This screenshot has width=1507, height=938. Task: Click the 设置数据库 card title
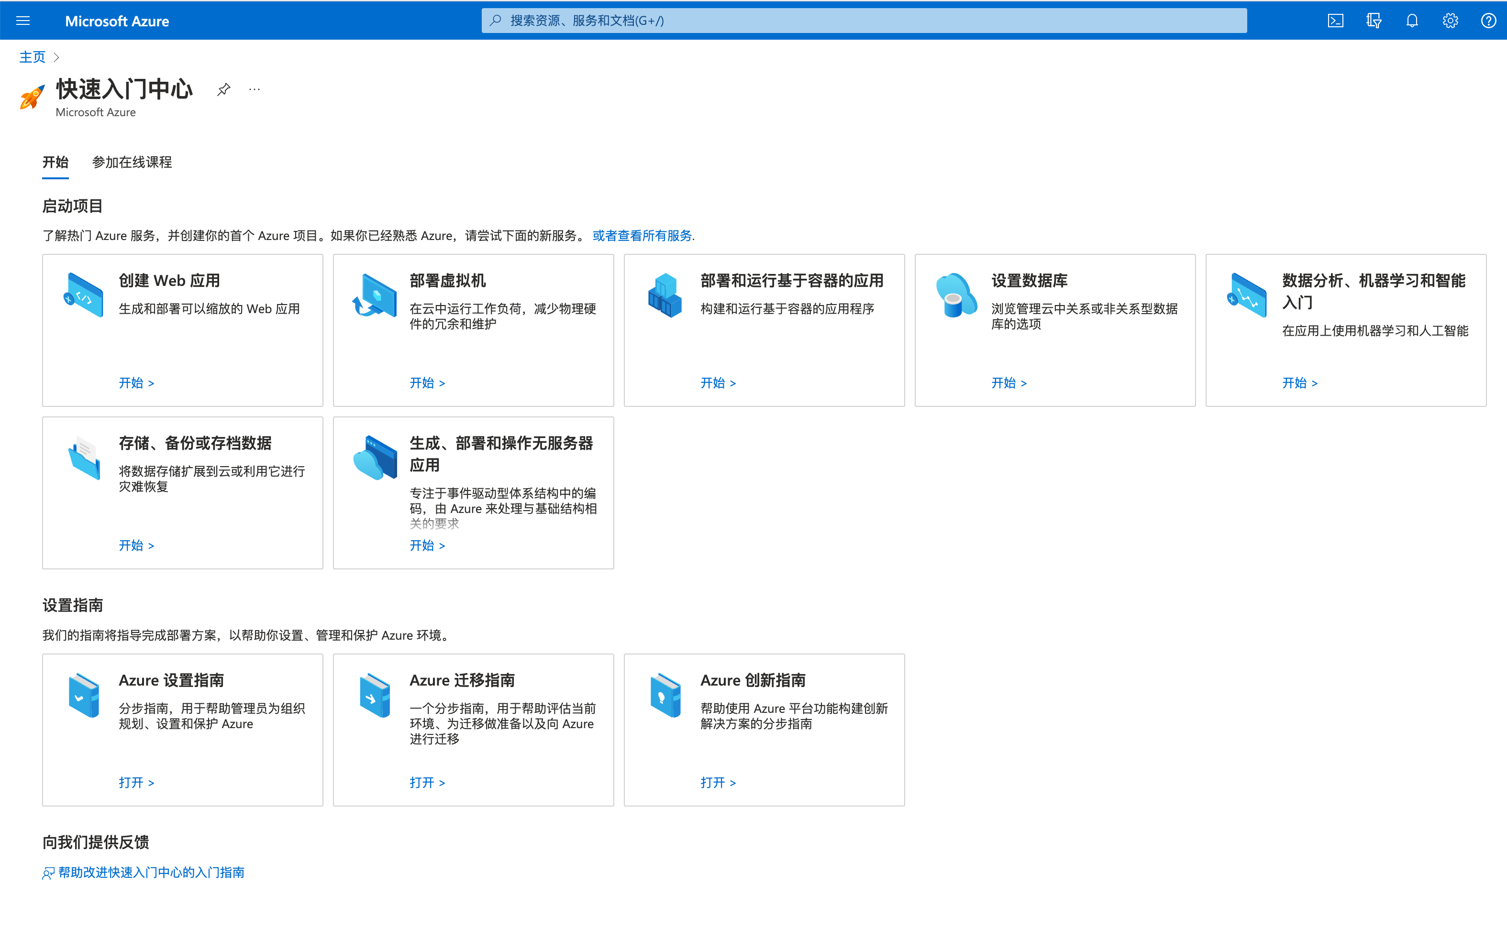pos(1029,281)
